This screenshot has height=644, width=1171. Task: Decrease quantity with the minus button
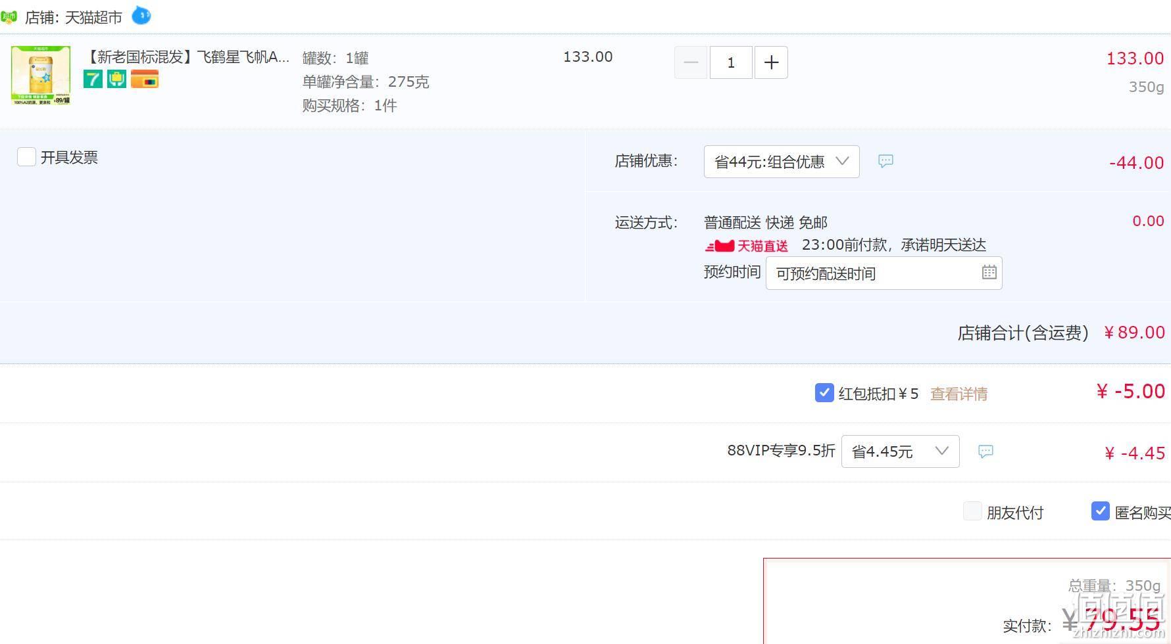pos(691,62)
